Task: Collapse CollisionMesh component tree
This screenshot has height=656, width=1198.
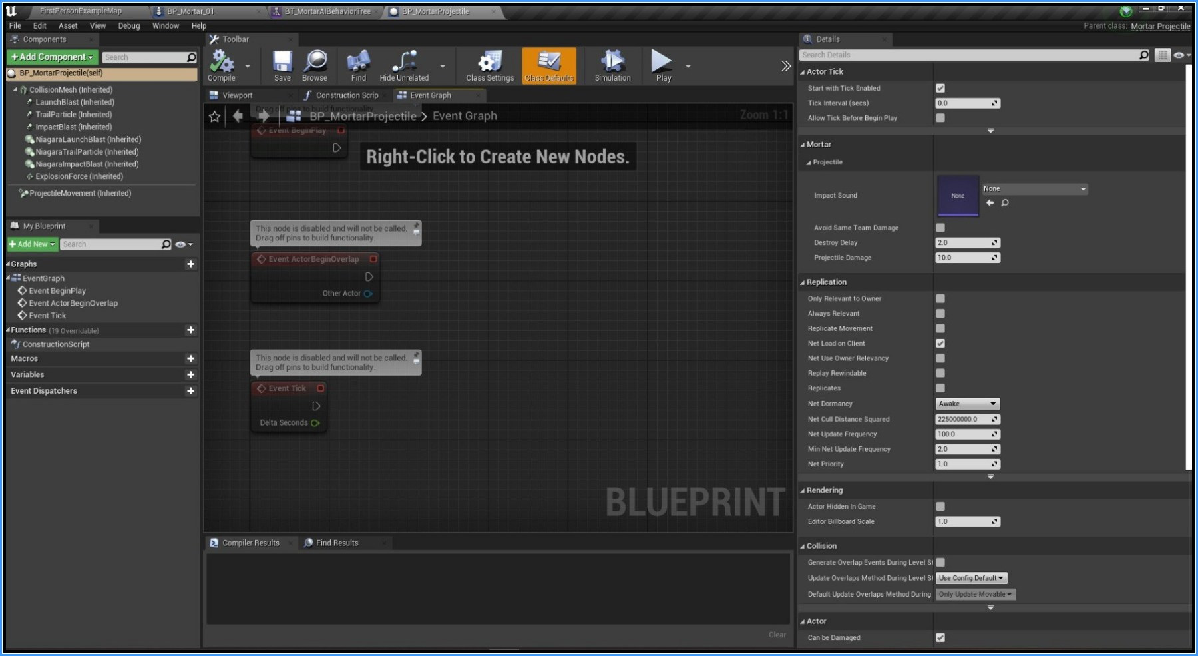Action: coord(15,89)
